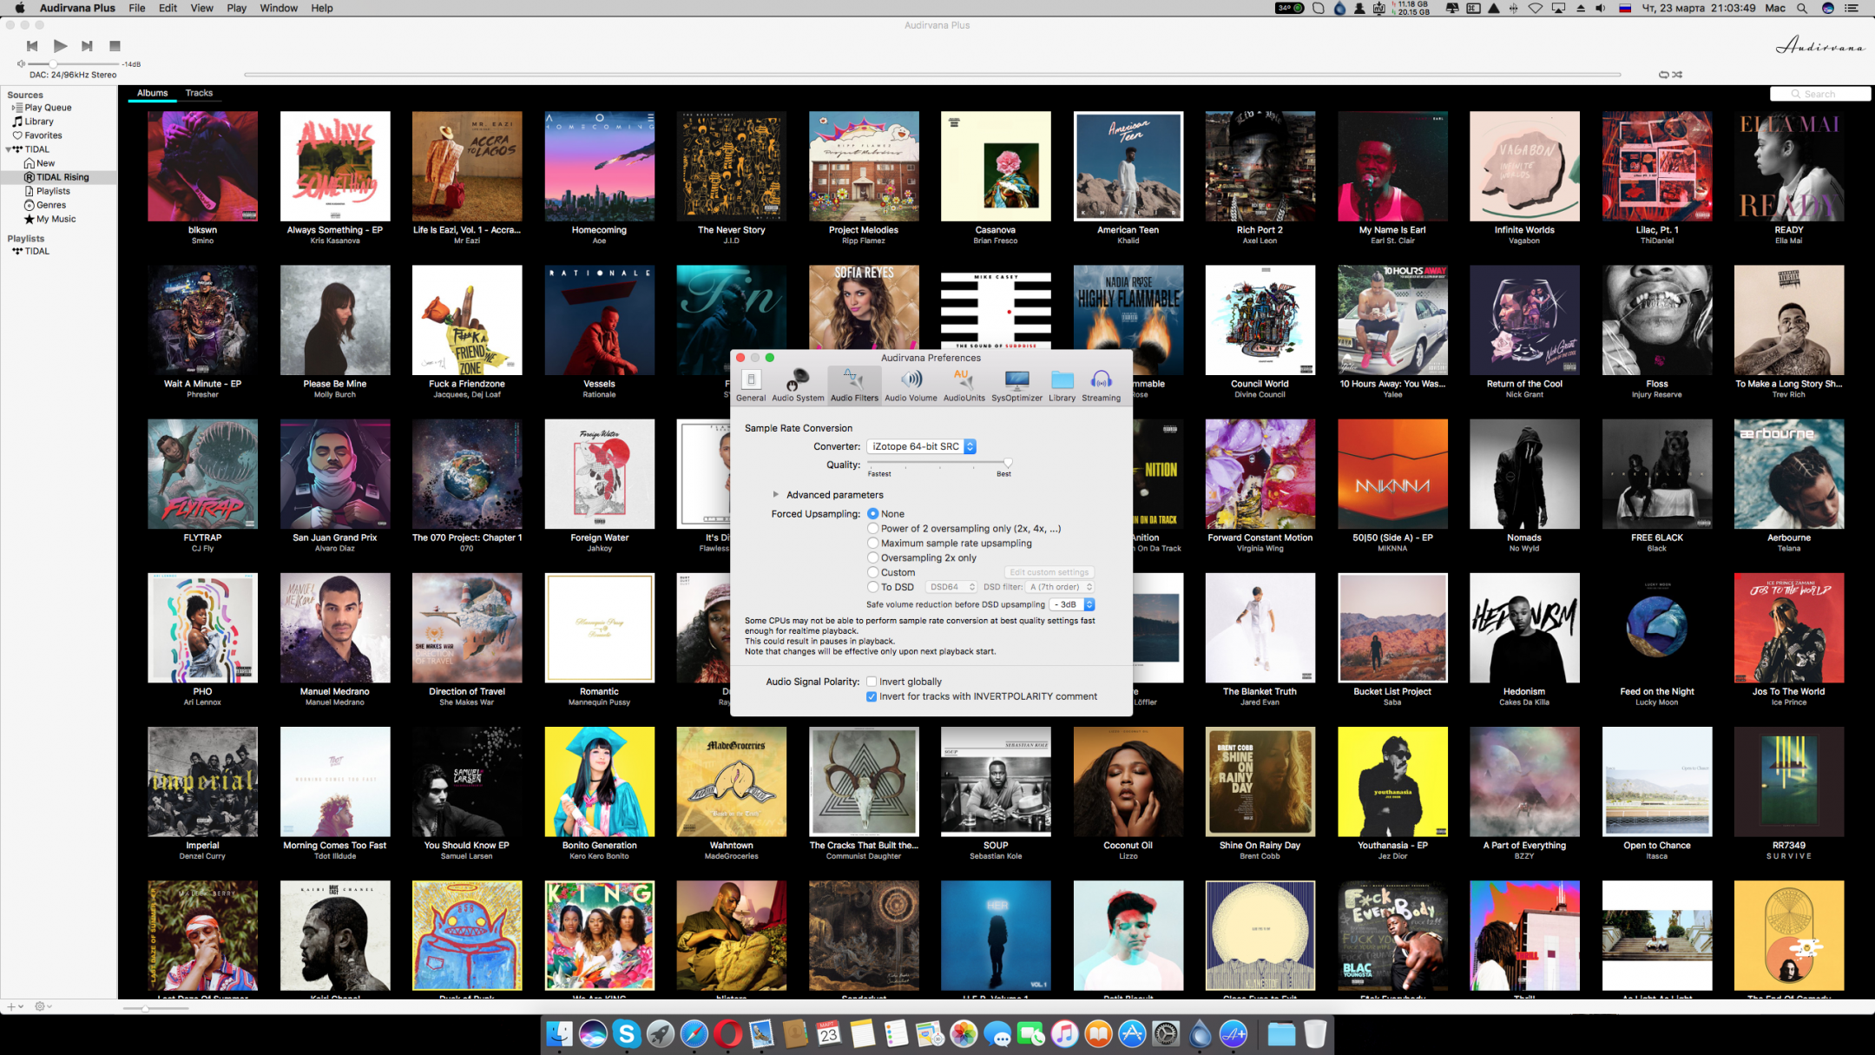Open the Help menu
The width and height of the screenshot is (1875, 1055).
(x=322, y=8)
